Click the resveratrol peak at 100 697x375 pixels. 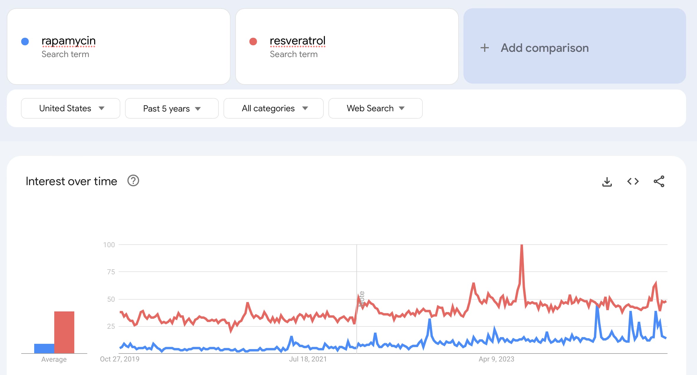[x=522, y=245]
